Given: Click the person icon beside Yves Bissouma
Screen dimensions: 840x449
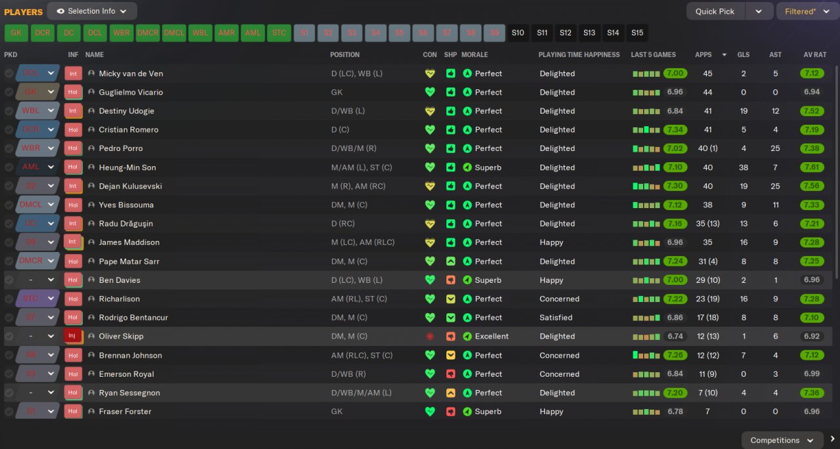Looking at the screenshot, I should pos(91,205).
